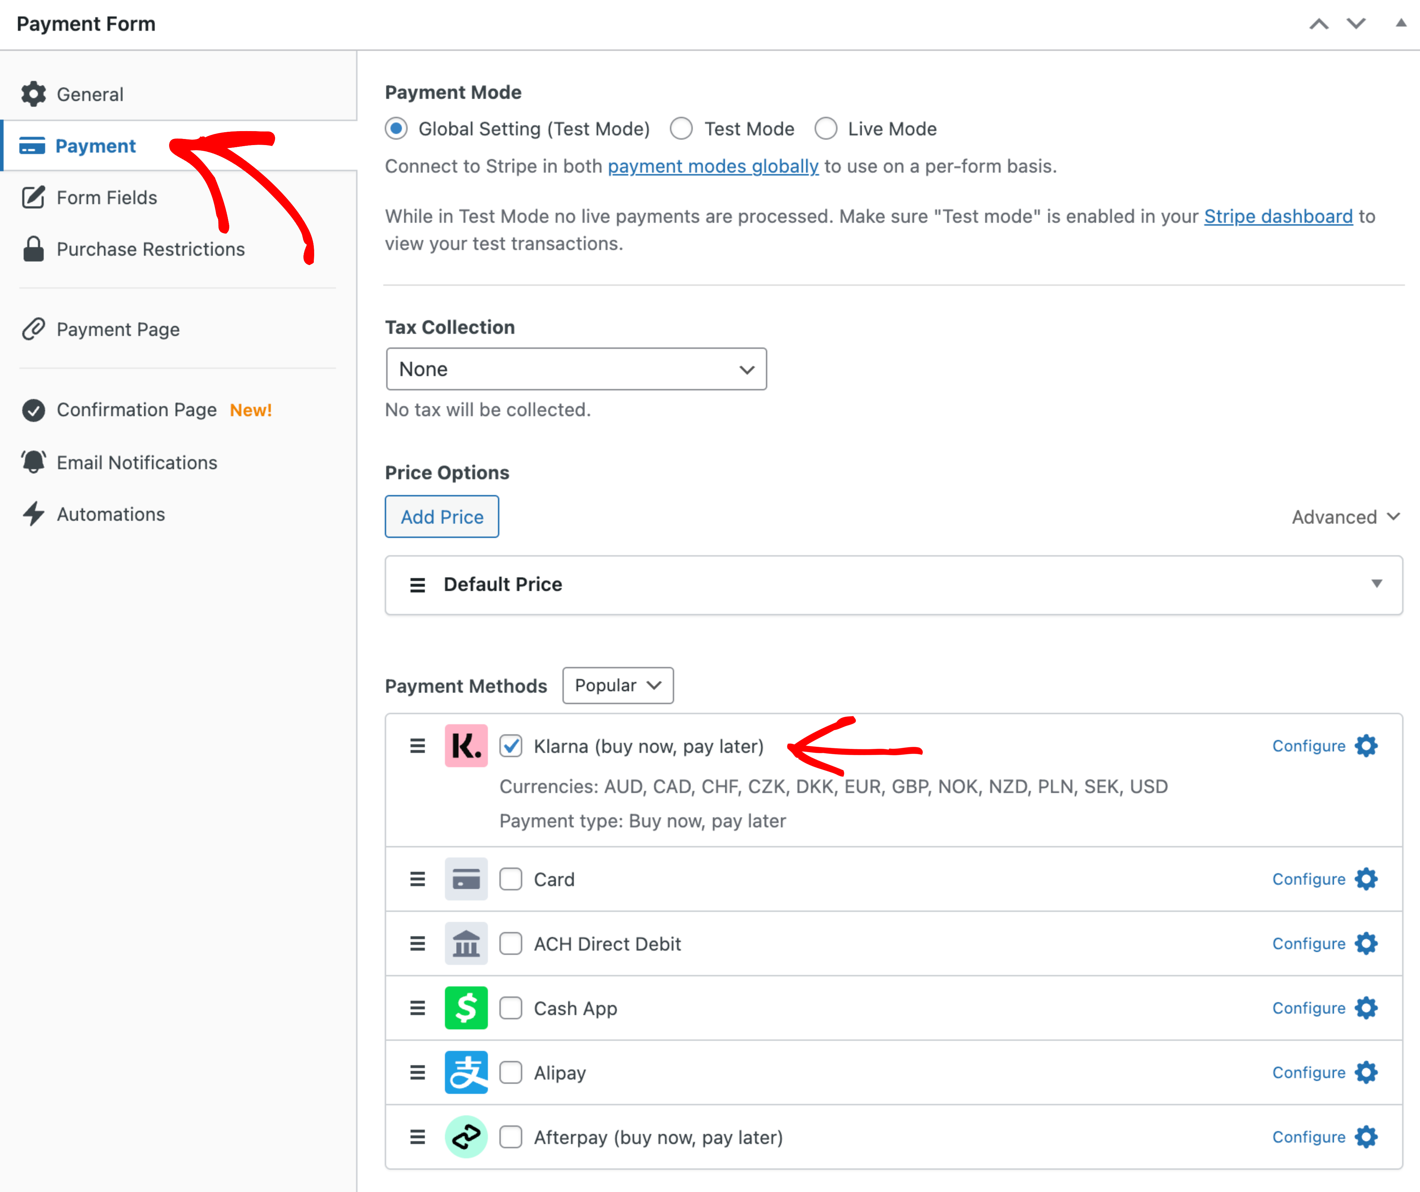The image size is (1420, 1192).
Task: Click the Klarna logo icon
Action: click(x=466, y=746)
